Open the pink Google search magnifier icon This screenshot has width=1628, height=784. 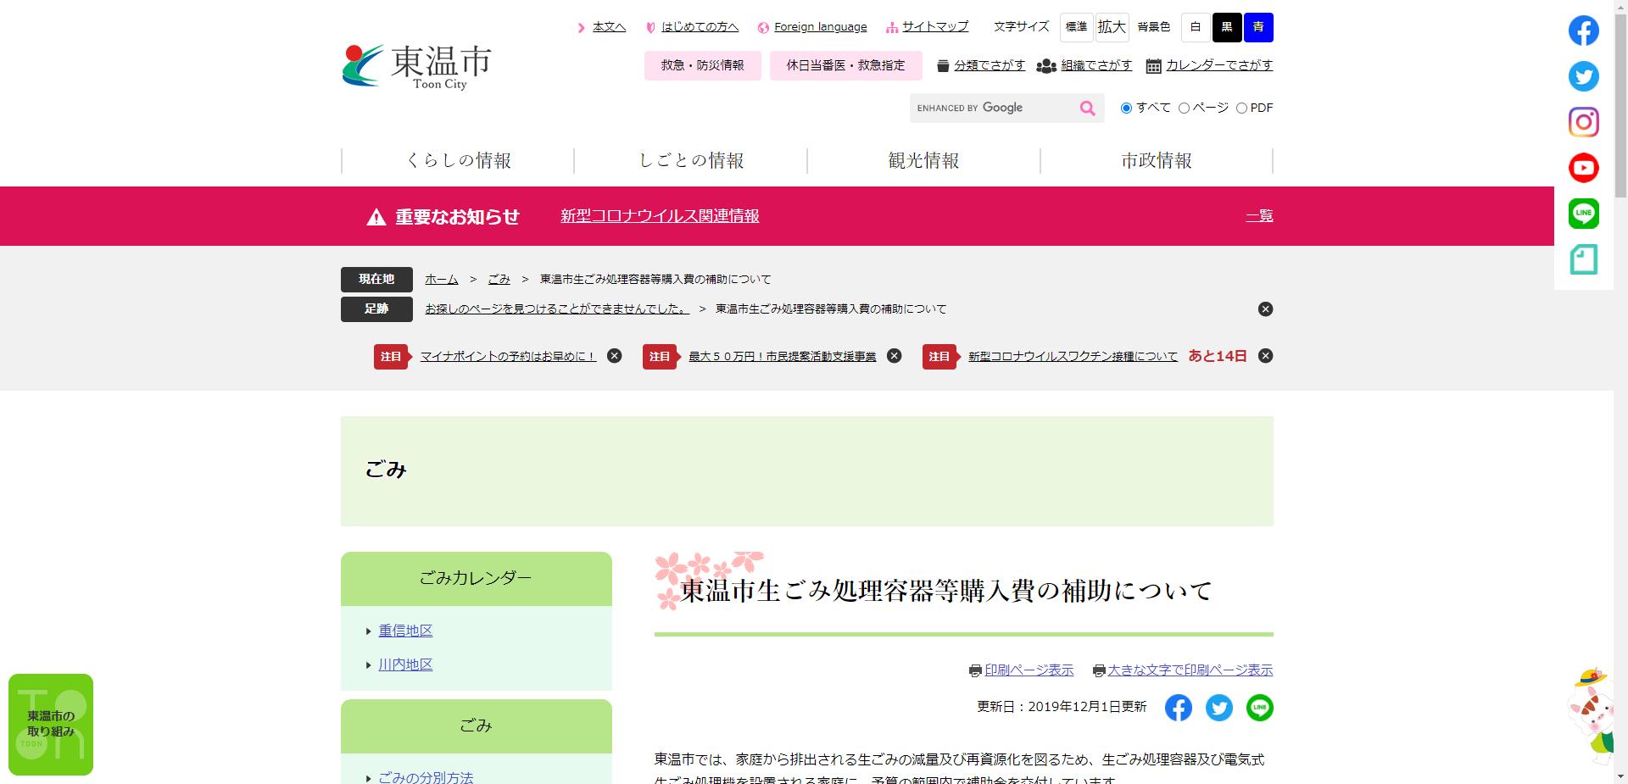pyautogui.click(x=1086, y=108)
